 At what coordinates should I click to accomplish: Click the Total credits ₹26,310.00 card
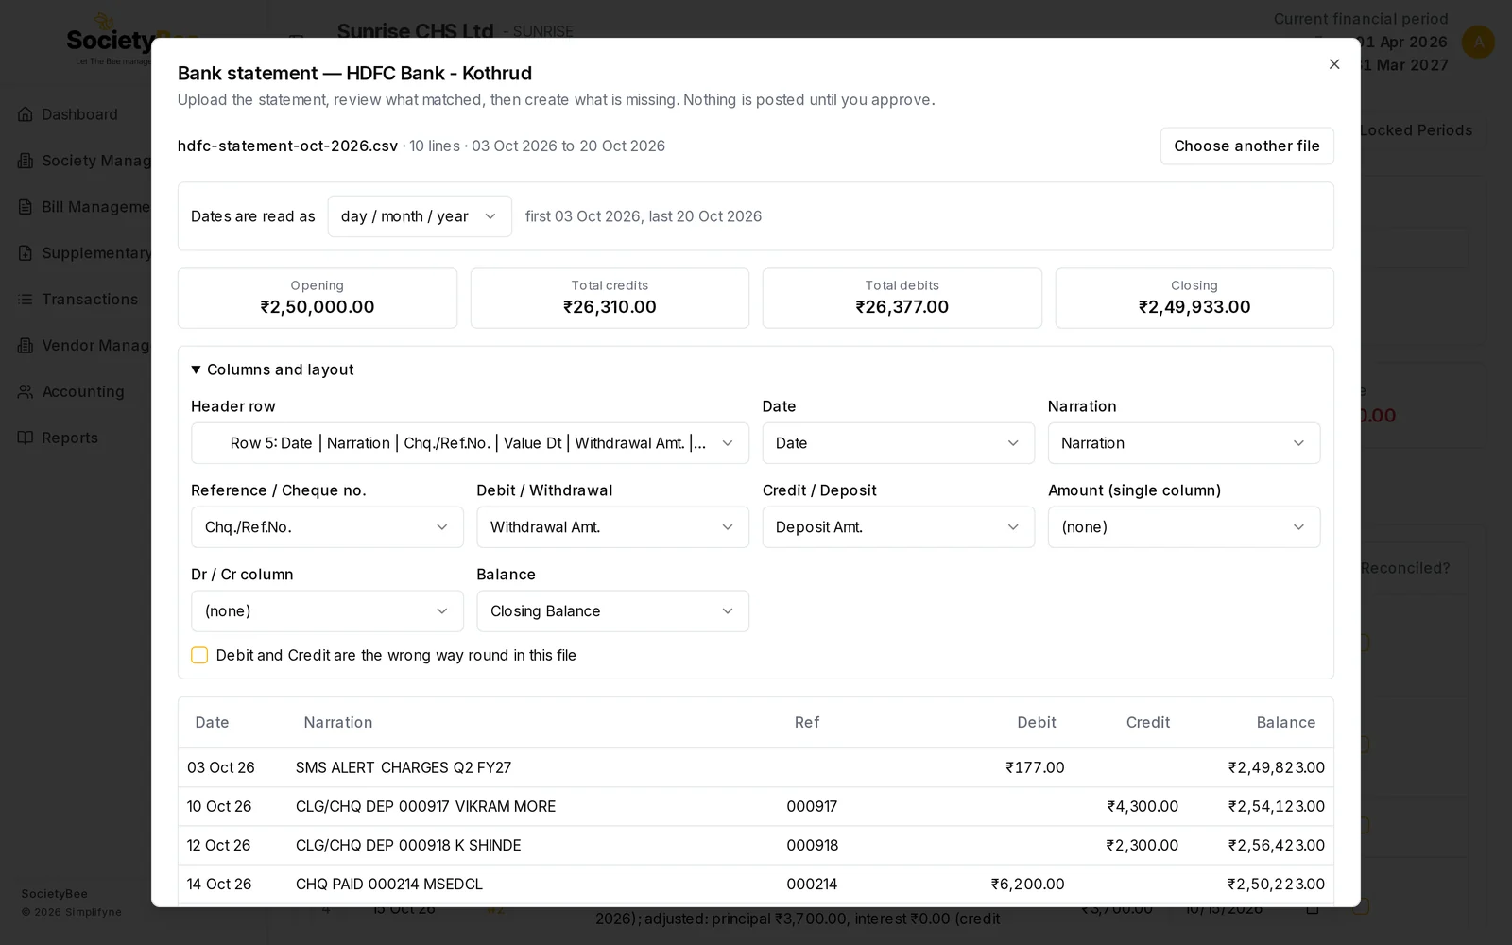[x=610, y=299]
